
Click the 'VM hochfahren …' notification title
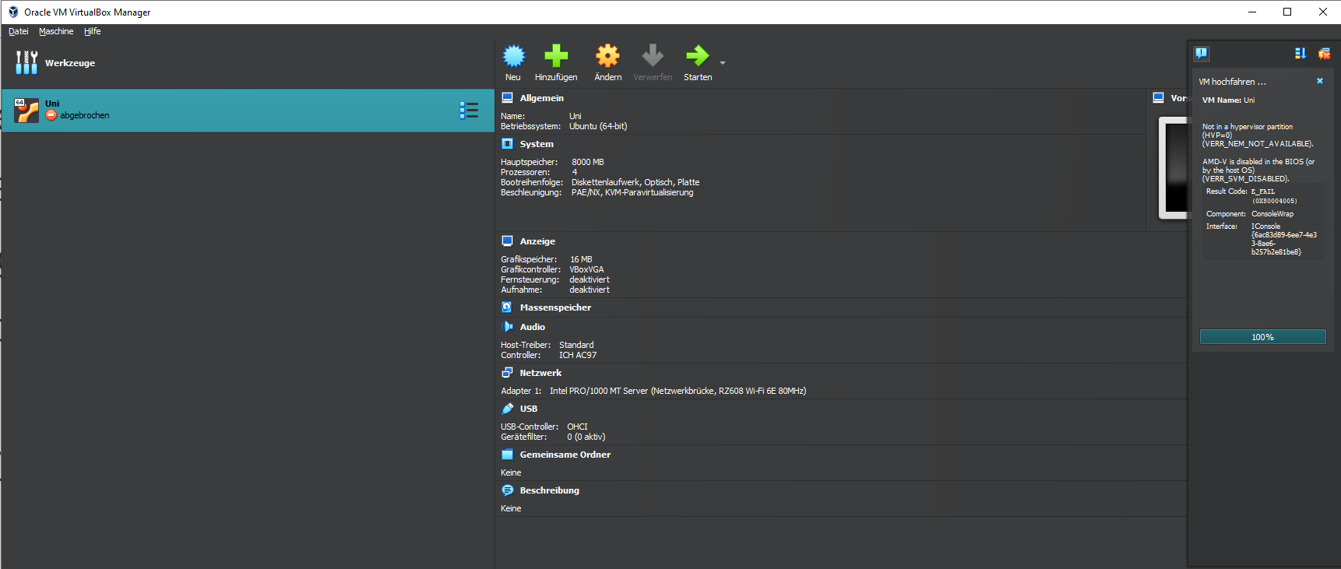[x=1232, y=82]
